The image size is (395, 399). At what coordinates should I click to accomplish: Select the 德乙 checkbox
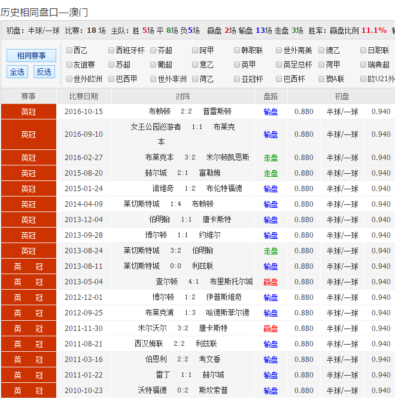pos(322,51)
